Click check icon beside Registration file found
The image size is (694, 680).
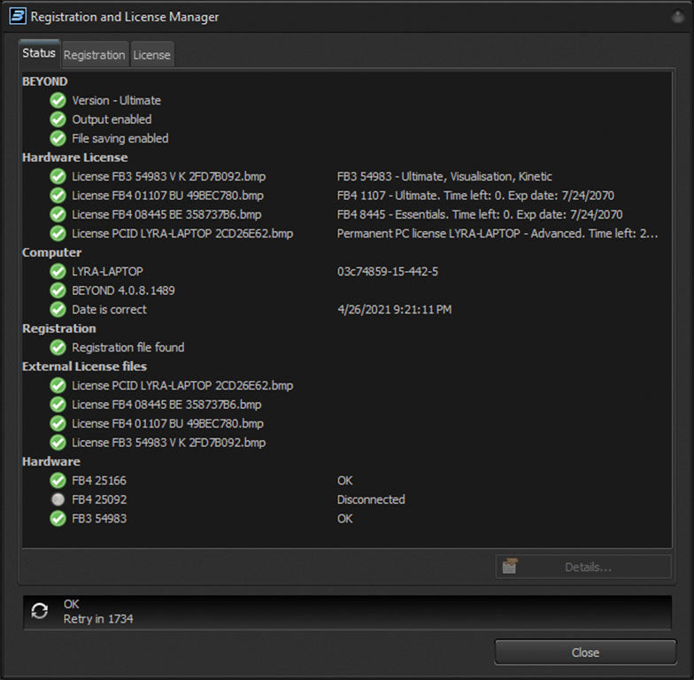(58, 347)
